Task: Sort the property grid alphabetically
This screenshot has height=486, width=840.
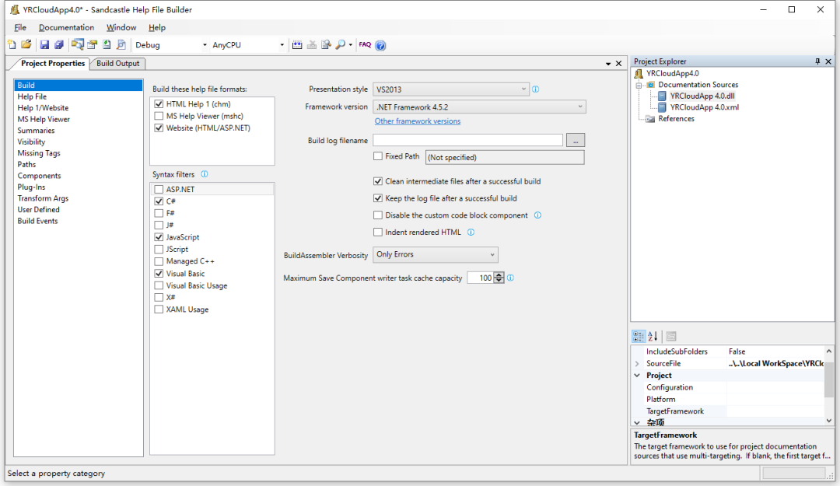Action: (x=653, y=336)
